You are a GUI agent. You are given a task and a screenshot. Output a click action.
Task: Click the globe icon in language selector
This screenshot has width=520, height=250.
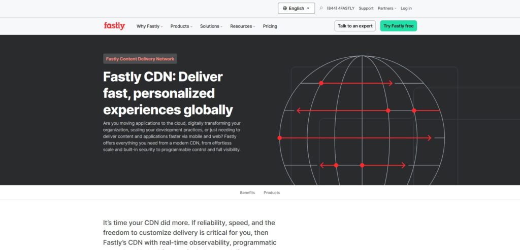(285, 8)
